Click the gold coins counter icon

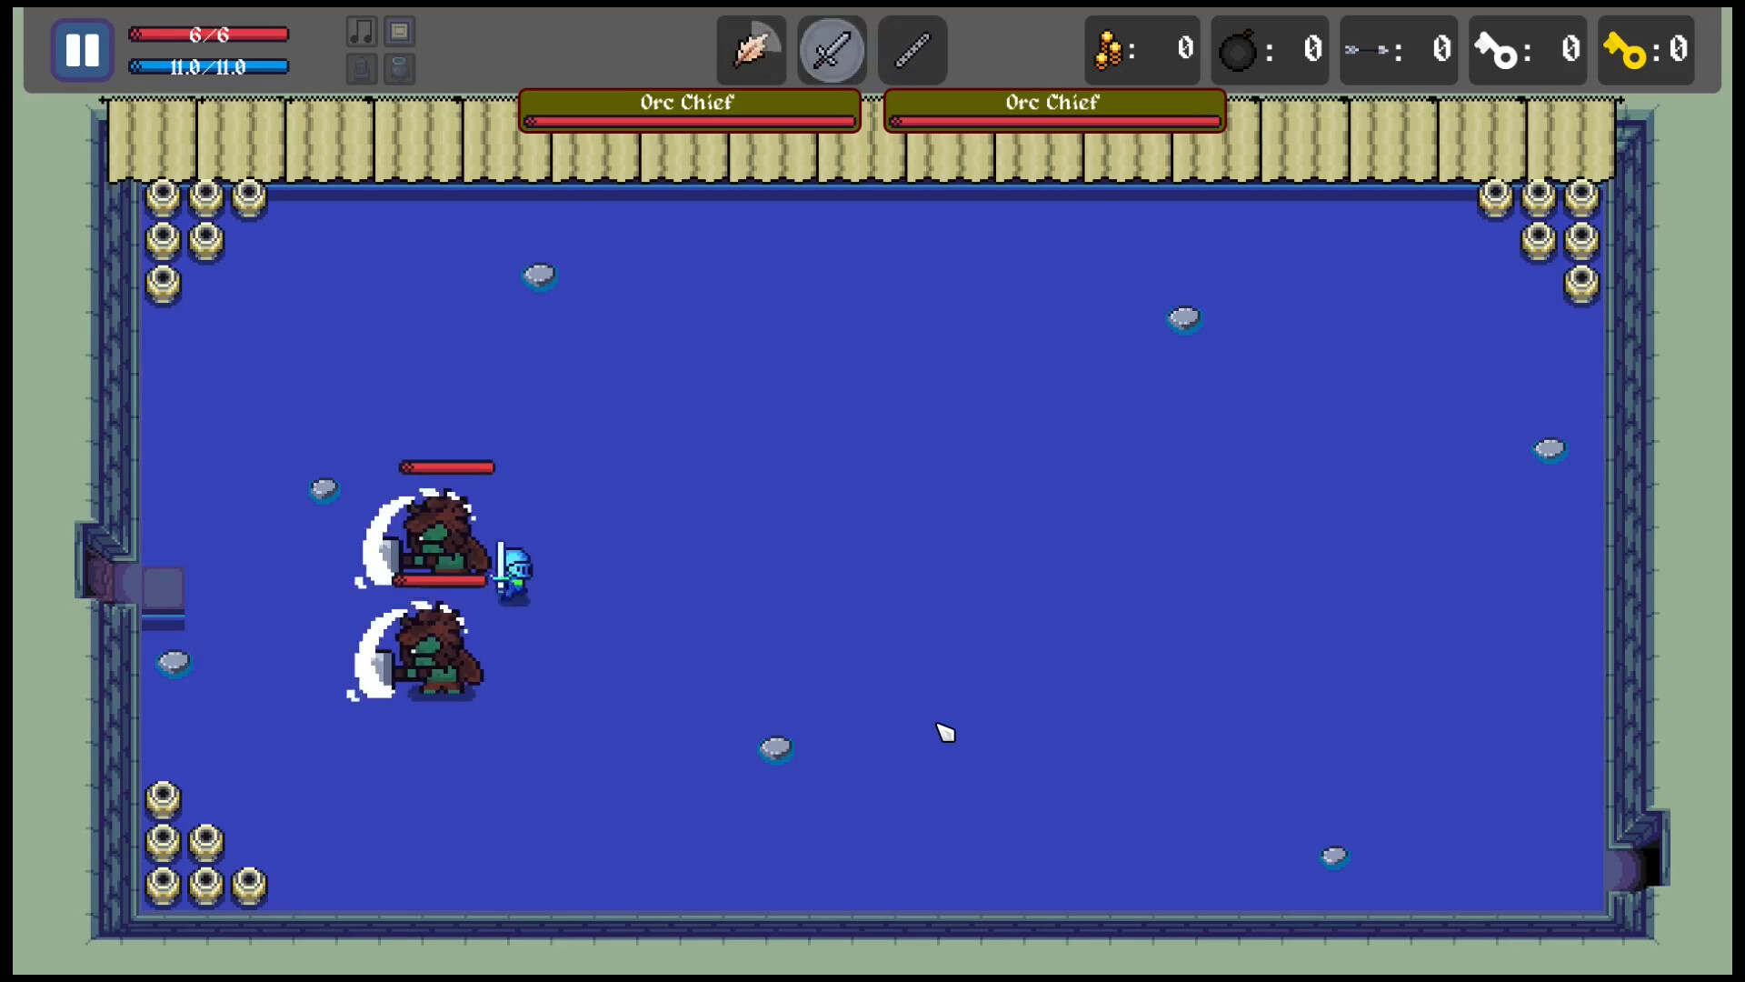pyautogui.click(x=1108, y=50)
